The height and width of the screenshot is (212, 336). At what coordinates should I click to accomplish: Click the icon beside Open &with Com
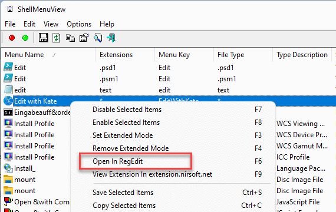point(8,201)
